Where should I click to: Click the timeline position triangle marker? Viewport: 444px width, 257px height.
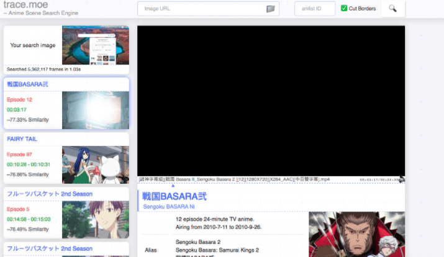coord(173,185)
